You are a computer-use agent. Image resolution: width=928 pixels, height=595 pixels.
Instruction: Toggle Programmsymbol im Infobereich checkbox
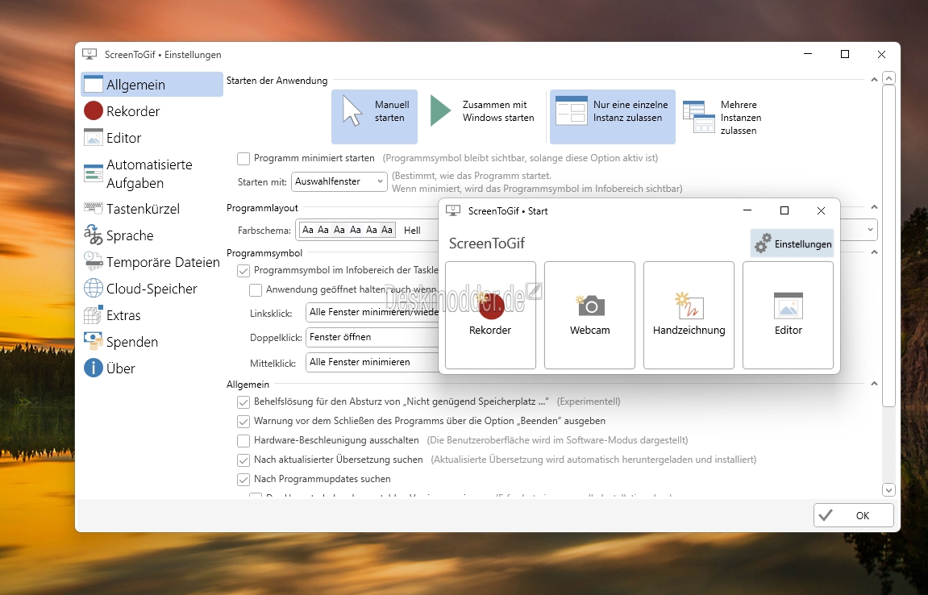243,271
